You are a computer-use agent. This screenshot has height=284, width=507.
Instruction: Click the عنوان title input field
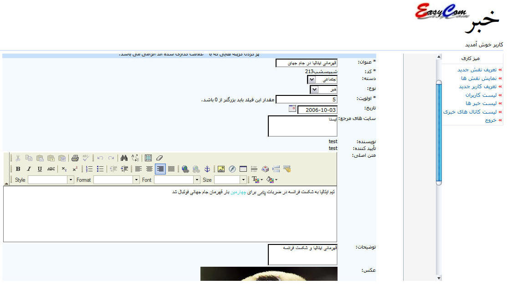[306, 63]
